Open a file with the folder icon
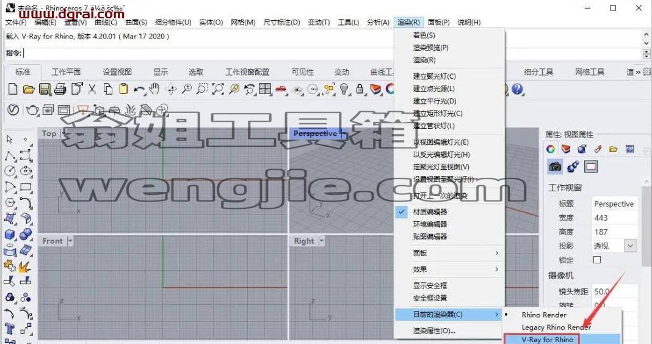The image size is (652, 344). click(x=29, y=89)
